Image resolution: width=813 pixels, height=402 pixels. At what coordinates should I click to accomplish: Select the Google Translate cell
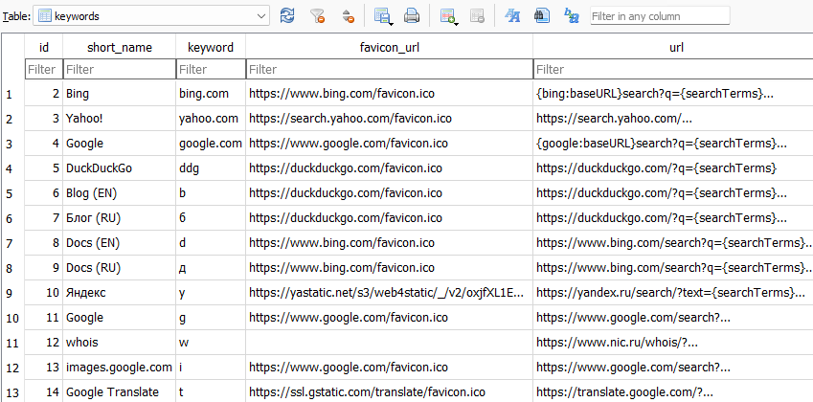pyautogui.click(x=120, y=392)
